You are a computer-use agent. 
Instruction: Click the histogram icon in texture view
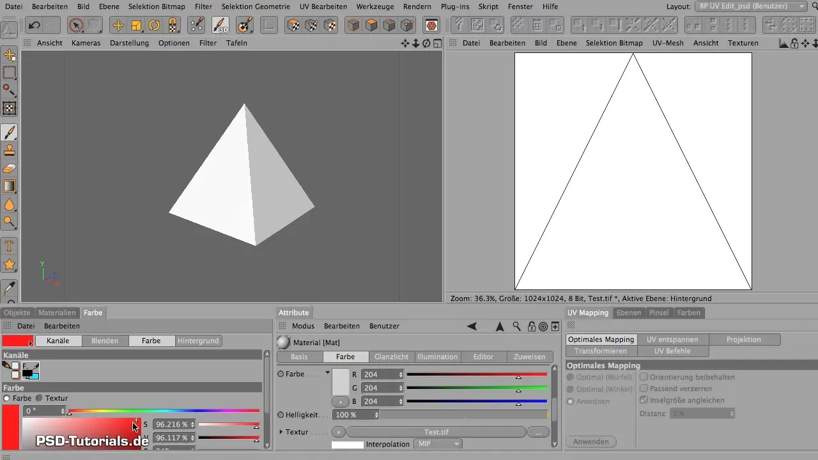tap(784, 43)
